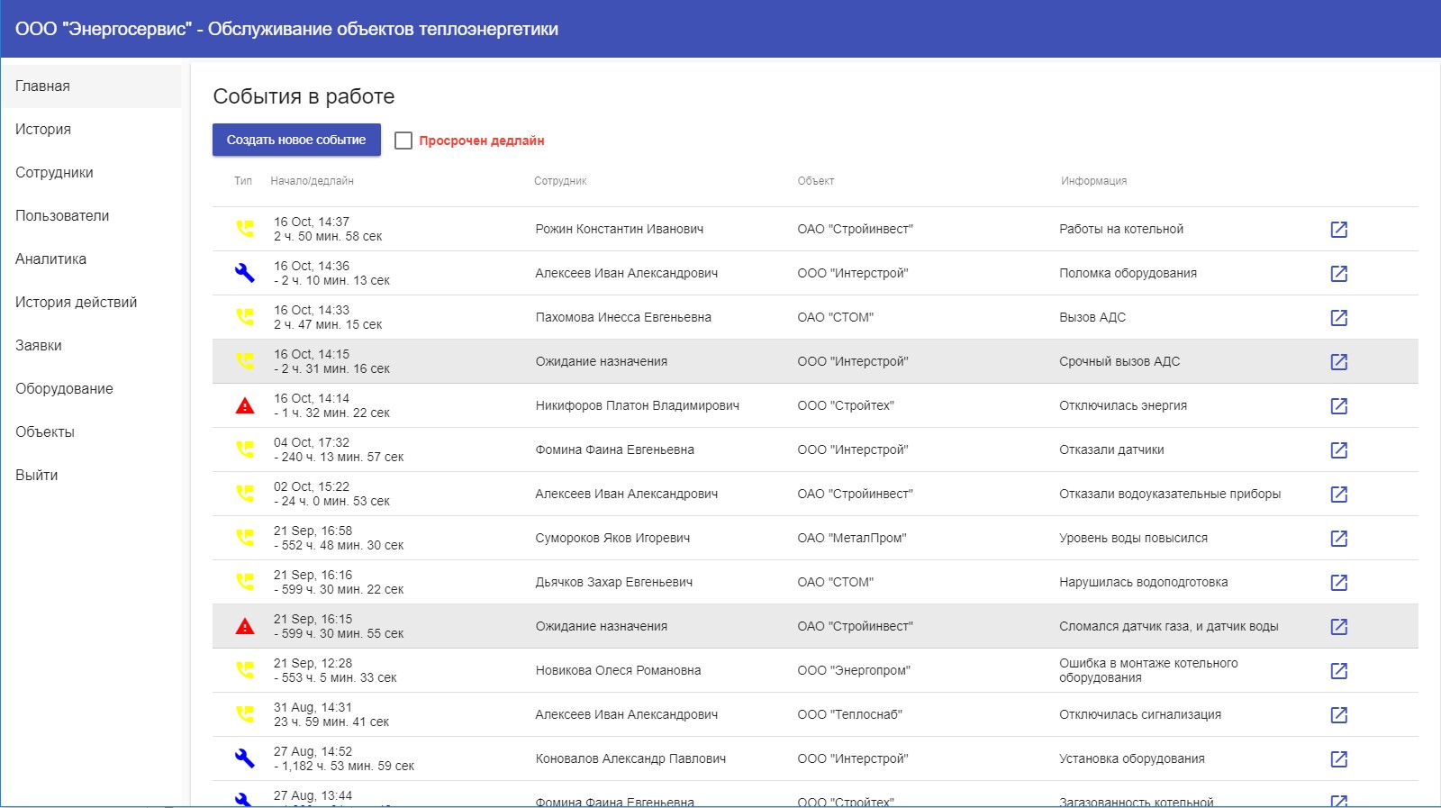
Task: Open Заявки section in the sidebar
Action: coord(91,346)
